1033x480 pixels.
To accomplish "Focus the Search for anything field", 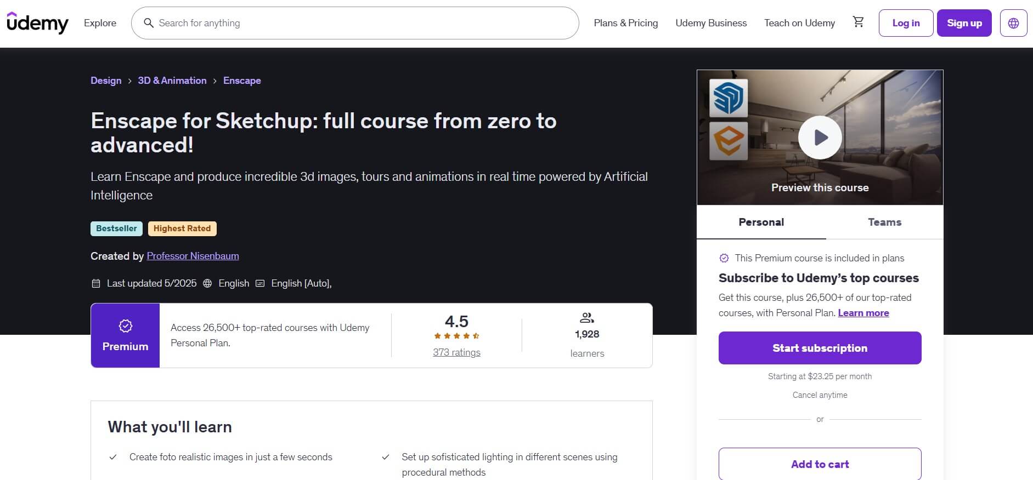I will coord(355,23).
